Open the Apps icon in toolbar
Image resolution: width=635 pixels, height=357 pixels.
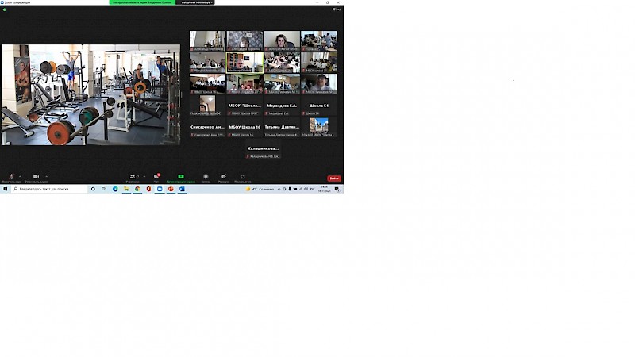tap(243, 177)
